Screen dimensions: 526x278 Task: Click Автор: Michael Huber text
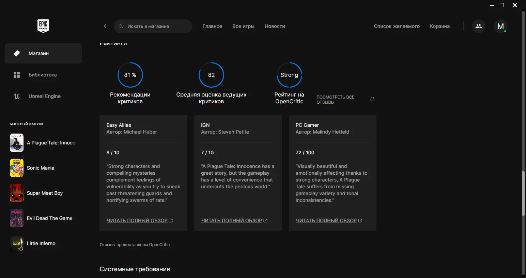click(131, 132)
